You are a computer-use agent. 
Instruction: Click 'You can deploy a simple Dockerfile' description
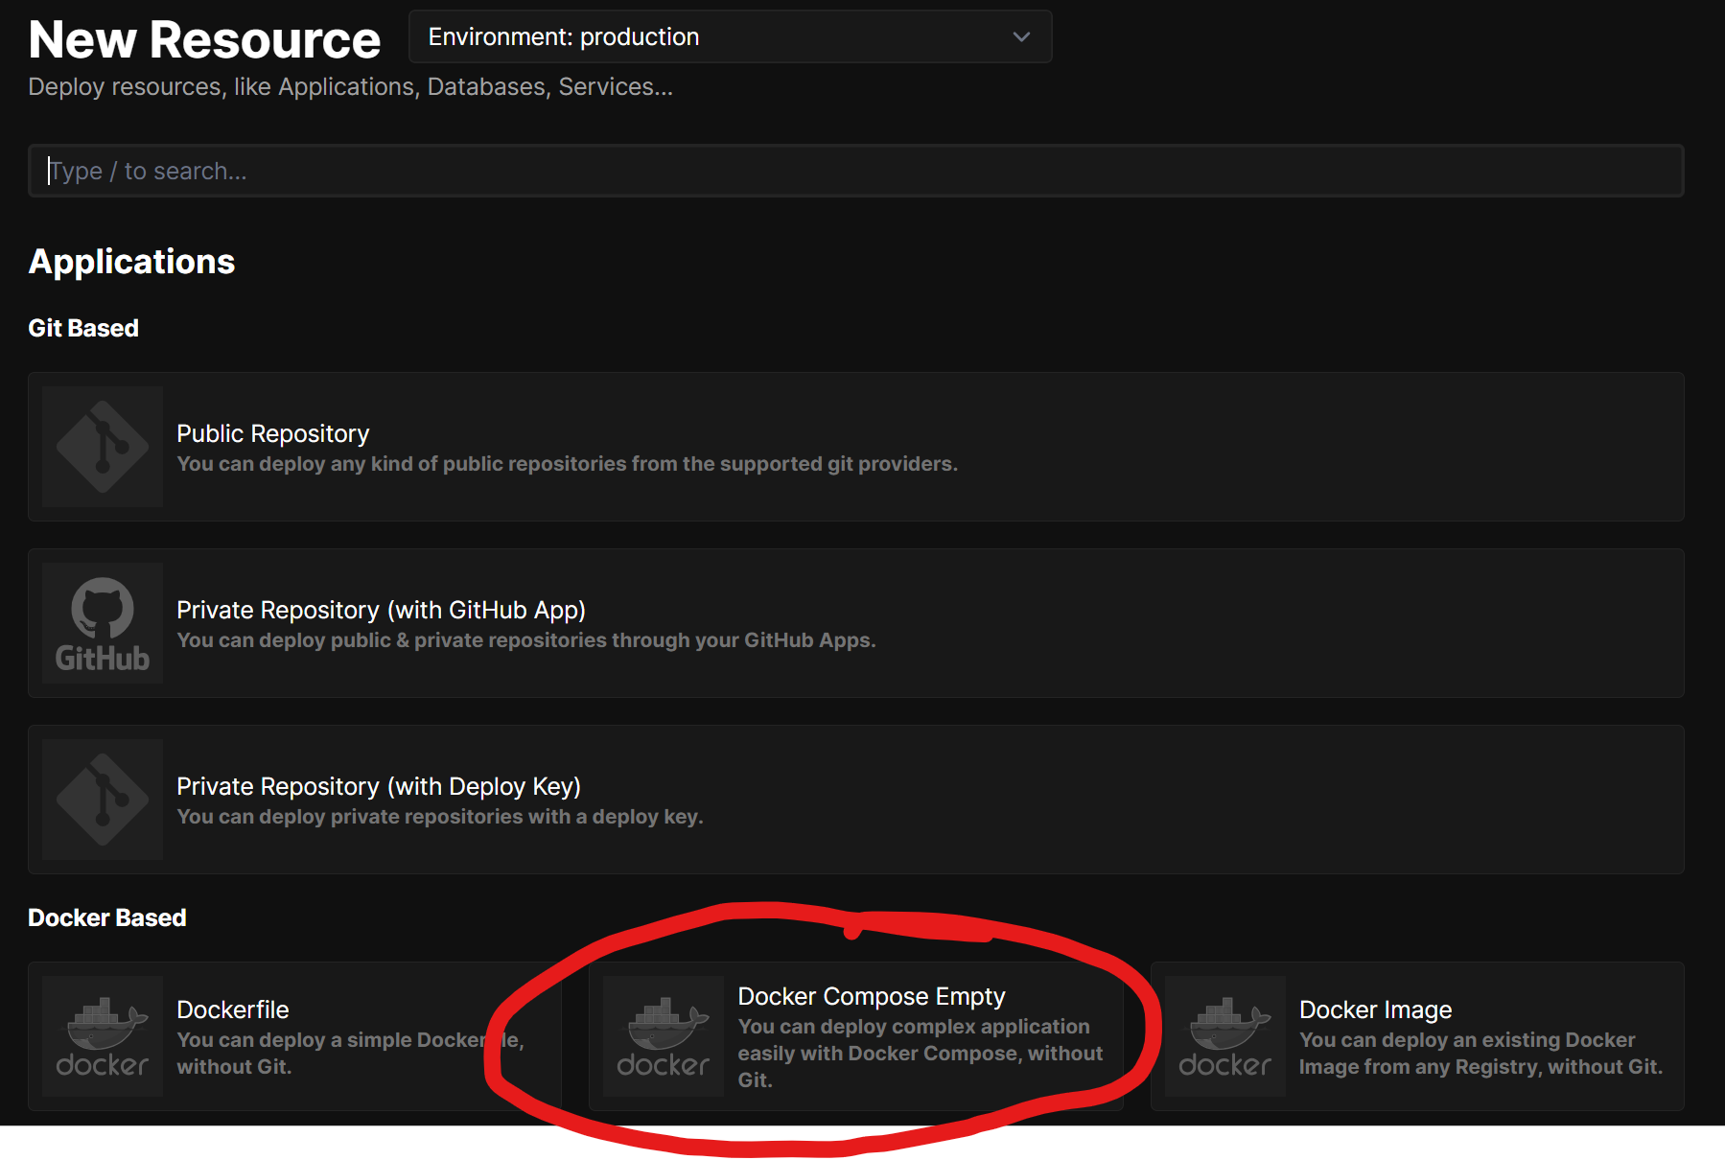pos(350,1053)
